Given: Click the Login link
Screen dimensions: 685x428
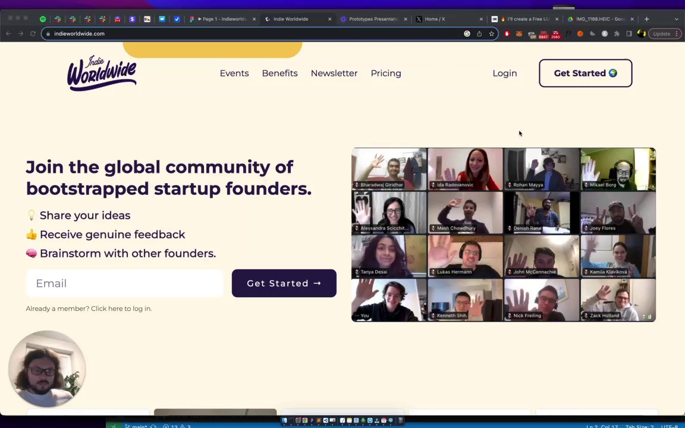Looking at the screenshot, I should 505,73.
